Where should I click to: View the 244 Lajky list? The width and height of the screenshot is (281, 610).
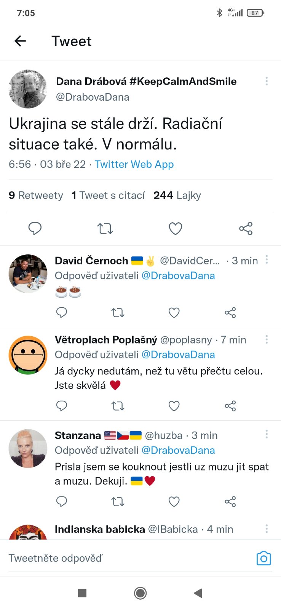(177, 196)
